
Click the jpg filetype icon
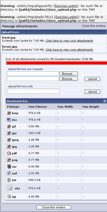9,146
